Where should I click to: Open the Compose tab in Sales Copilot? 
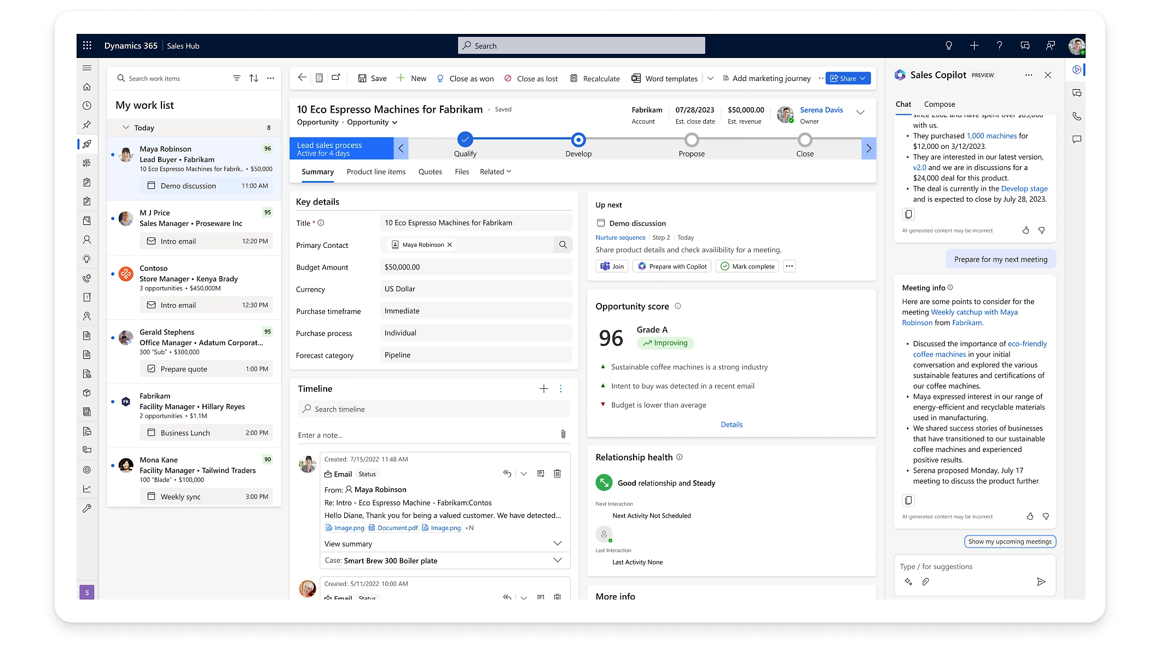pos(939,104)
